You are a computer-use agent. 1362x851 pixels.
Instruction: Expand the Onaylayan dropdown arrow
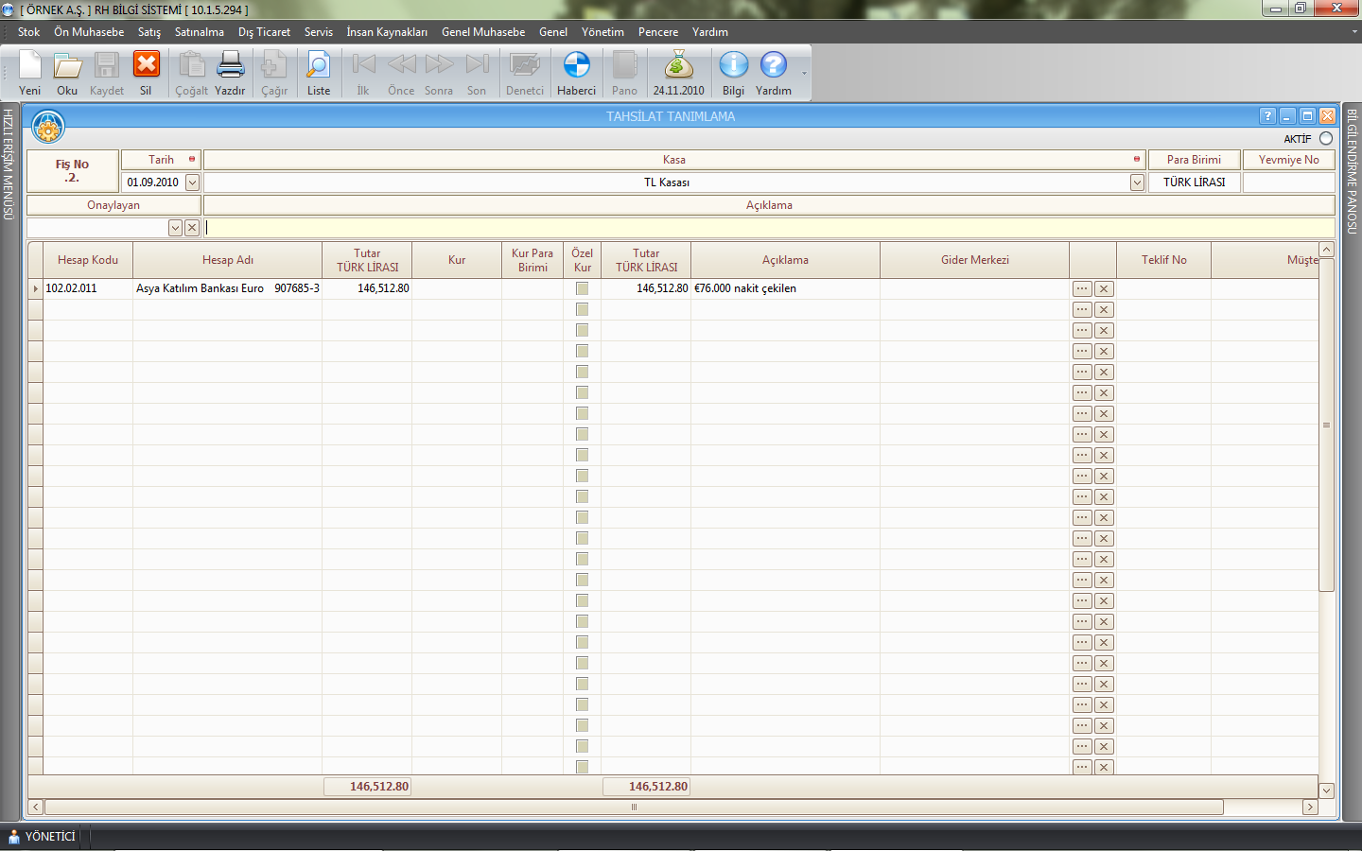click(x=175, y=228)
